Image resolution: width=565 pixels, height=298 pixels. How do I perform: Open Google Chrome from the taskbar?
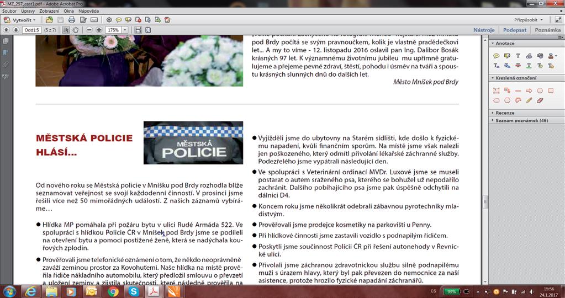(x=113, y=291)
